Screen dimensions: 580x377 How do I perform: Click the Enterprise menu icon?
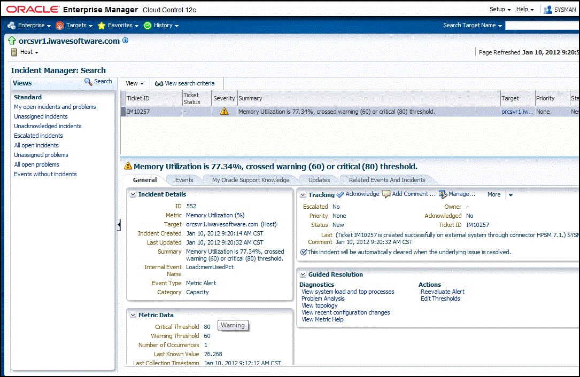coord(11,26)
